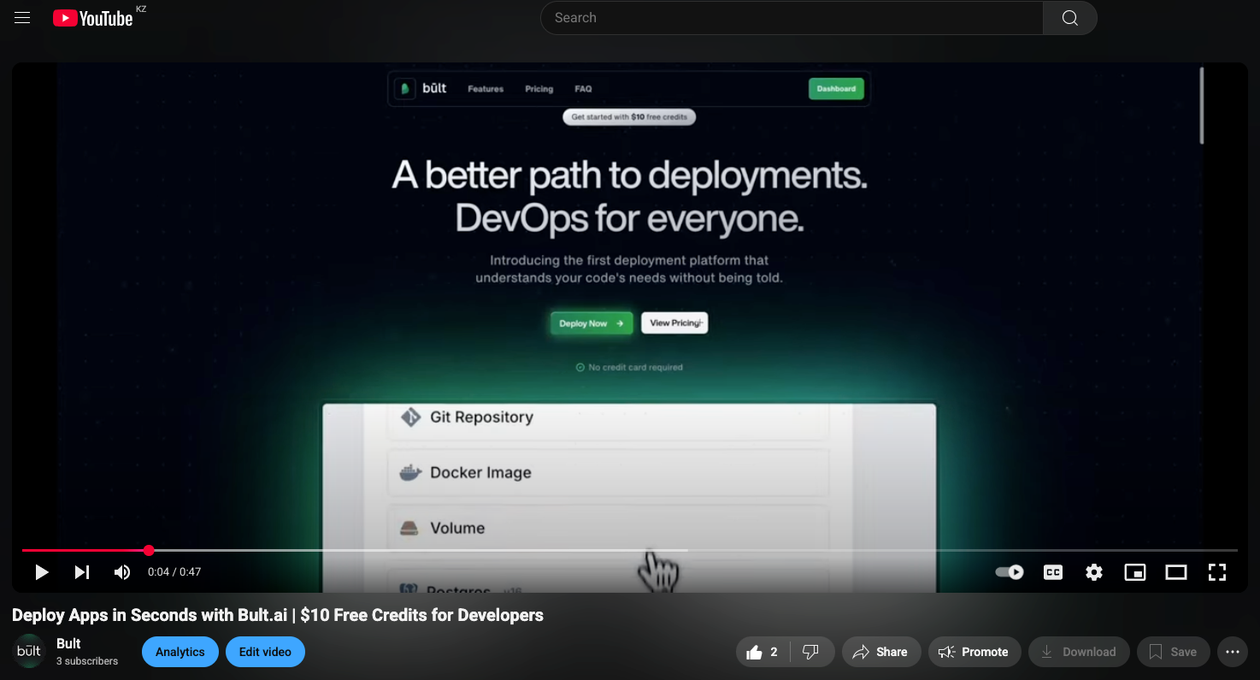Expand the navigation guide with the hamburger icon
The width and height of the screenshot is (1260, 680).
pos(22,17)
